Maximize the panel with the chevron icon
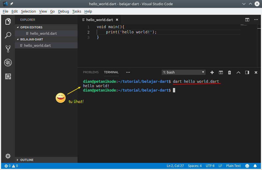The height and width of the screenshot is (170, 262). (x=238, y=72)
